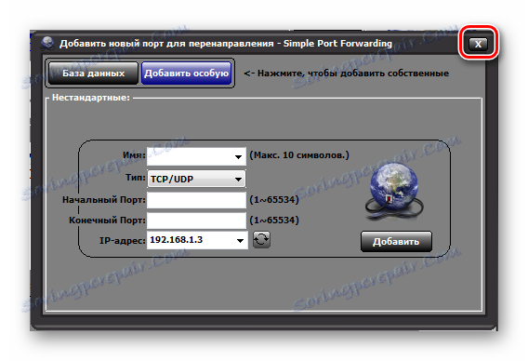Expand the Тип TCP/UDP dropdown
Screen dimensions: 528x361
[x=238, y=179]
